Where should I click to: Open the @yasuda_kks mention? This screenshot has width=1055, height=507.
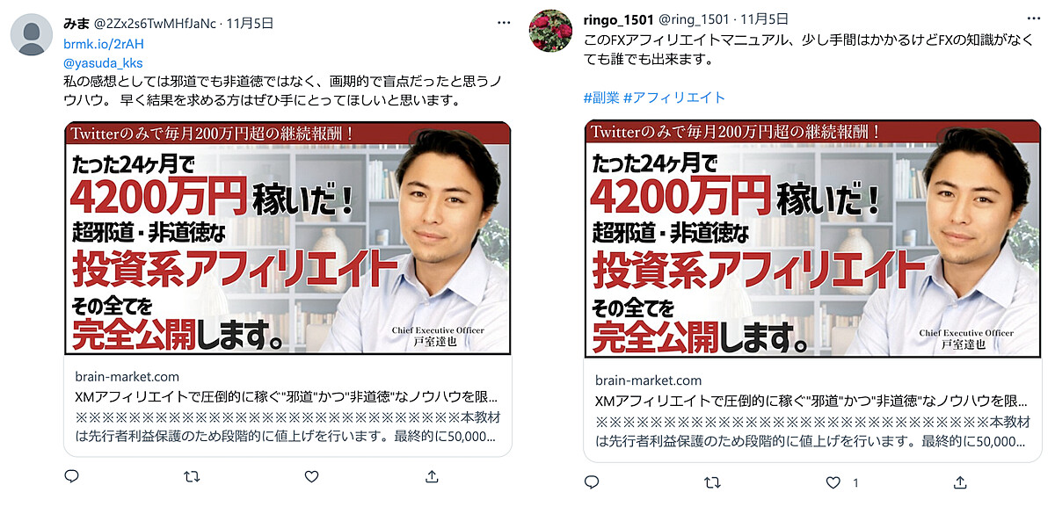pyautogui.click(x=103, y=62)
